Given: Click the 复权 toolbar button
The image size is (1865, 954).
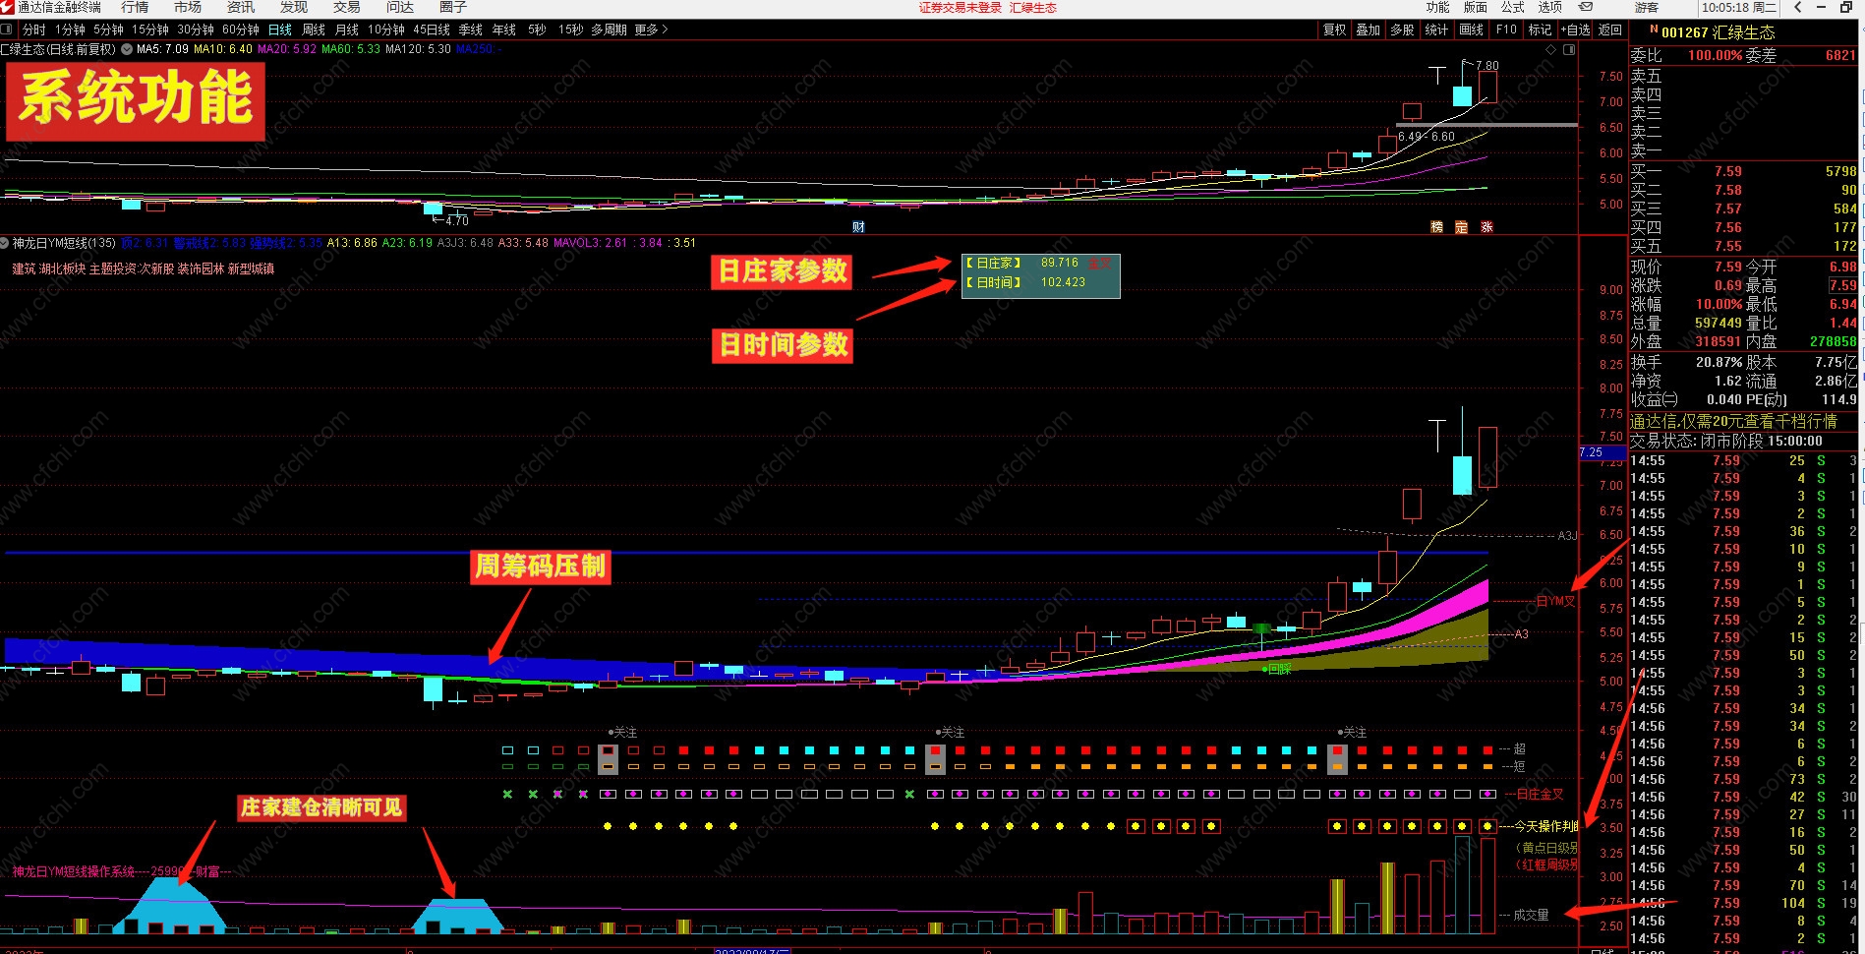Looking at the screenshot, I should (1335, 30).
